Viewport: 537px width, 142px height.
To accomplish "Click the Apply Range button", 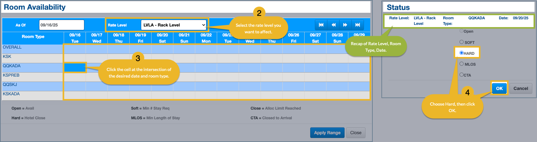I will coord(327,133).
